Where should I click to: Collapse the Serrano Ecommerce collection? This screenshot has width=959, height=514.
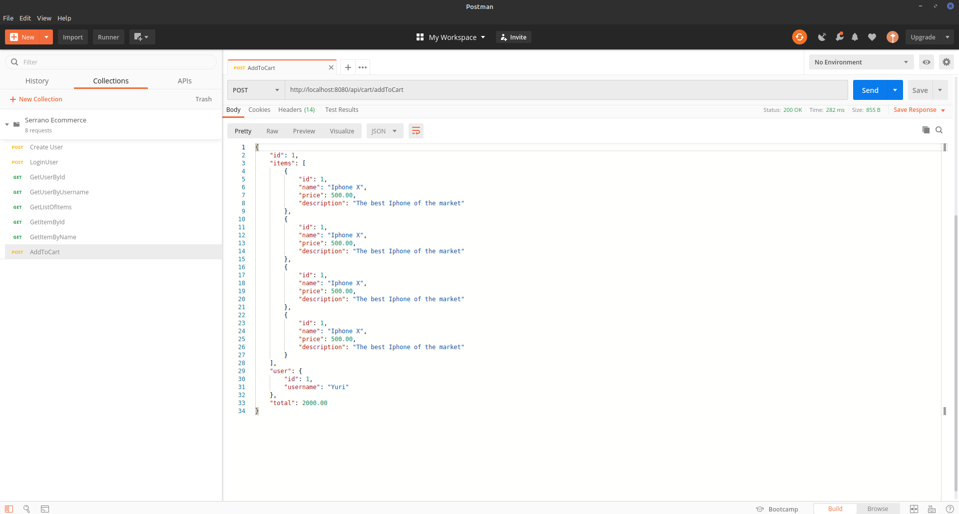(x=7, y=124)
